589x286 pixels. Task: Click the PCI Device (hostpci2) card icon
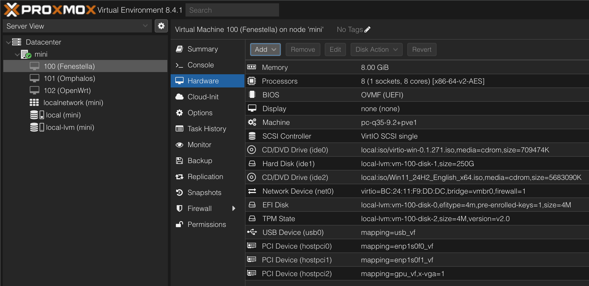click(x=252, y=273)
